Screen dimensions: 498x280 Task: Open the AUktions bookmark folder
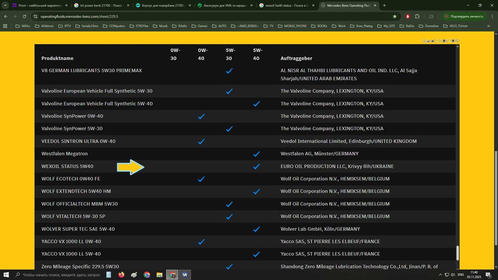[x=44, y=26]
